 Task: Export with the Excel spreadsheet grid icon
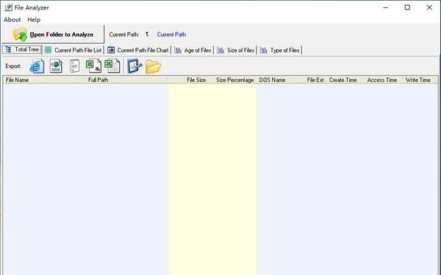coord(112,66)
